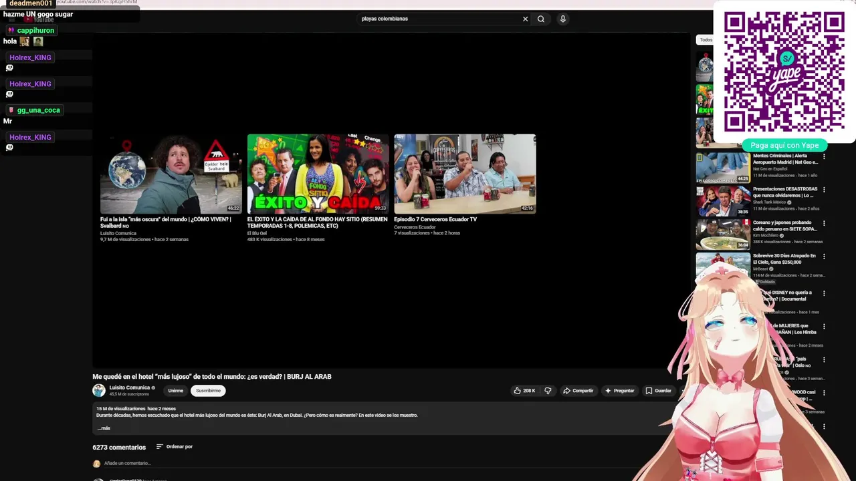Open the YouTube home logo

coord(39,19)
